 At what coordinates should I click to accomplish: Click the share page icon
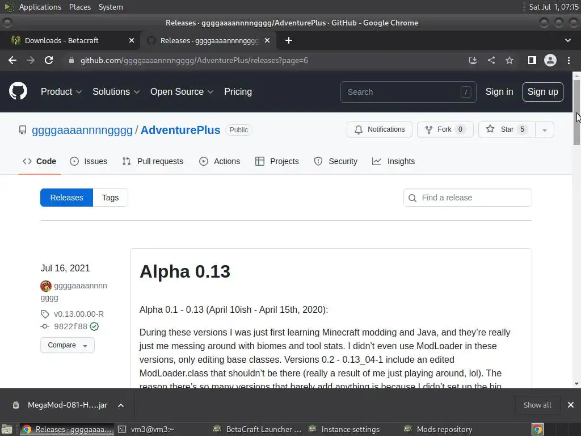click(x=491, y=60)
